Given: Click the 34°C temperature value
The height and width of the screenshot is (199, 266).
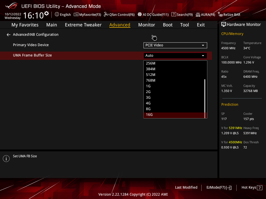Looking at the screenshot, I should click(x=247, y=48).
